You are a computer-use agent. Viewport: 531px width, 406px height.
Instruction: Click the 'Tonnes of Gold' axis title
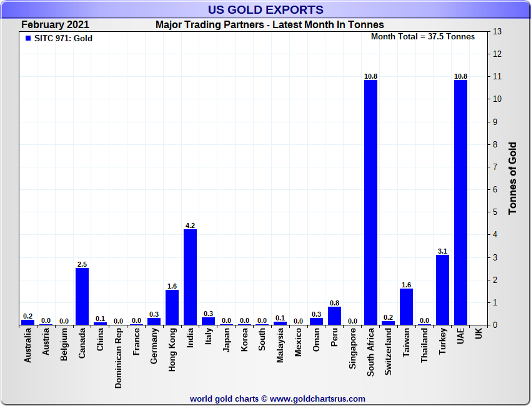(x=512, y=178)
